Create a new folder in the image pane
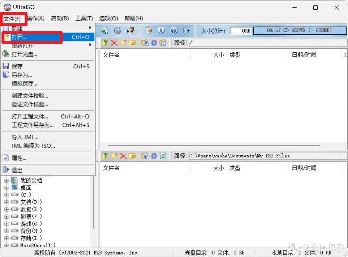This screenshot has width=348, height=257. point(123,43)
